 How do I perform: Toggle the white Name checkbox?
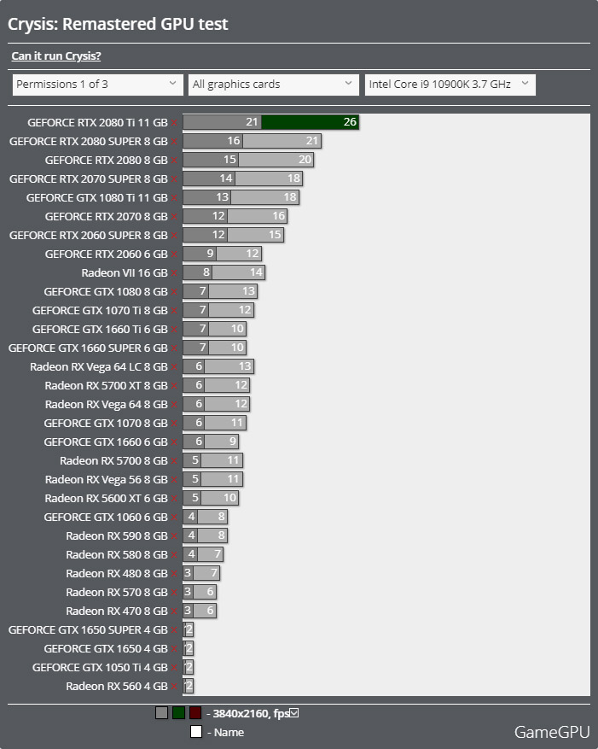(196, 732)
